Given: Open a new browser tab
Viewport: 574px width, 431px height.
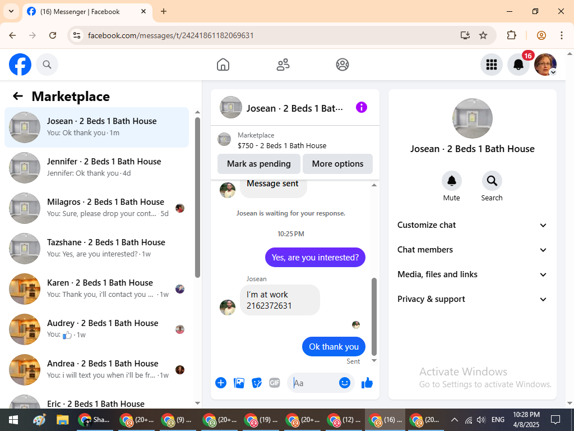Looking at the screenshot, I should (164, 11).
